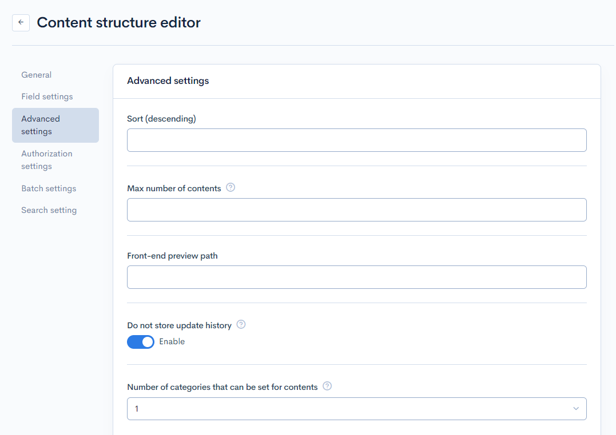Viewport: 616px width, 435px height.
Task: Click inside the Sort (descending) field
Action: pos(356,140)
